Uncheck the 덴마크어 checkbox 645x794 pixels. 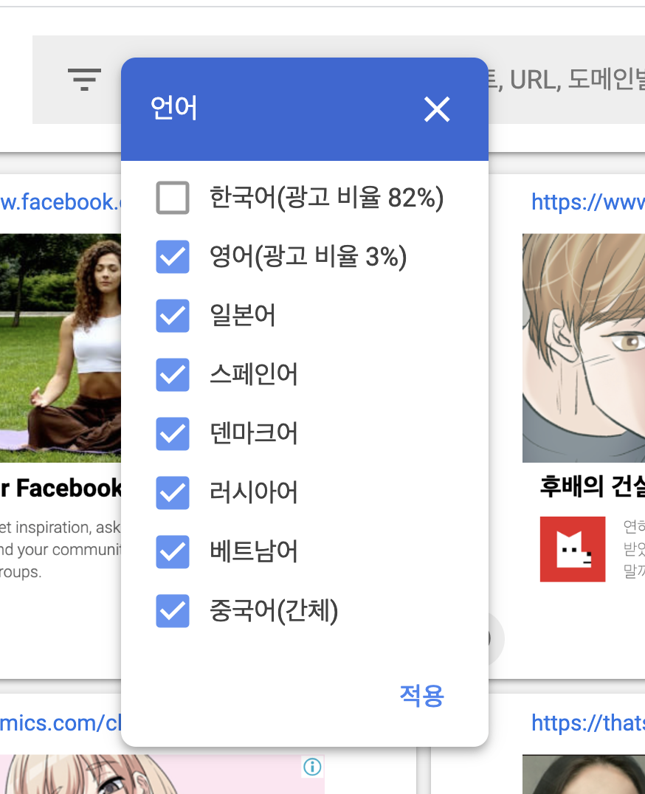point(173,433)
